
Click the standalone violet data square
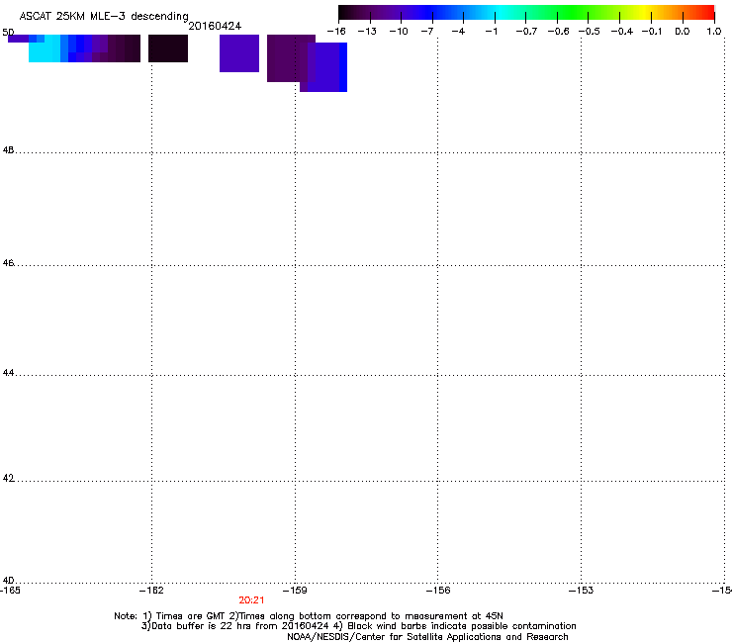pyautogui.click(x=239, y=53)
